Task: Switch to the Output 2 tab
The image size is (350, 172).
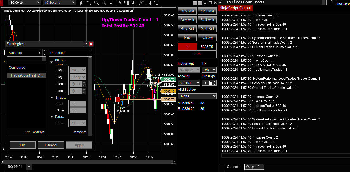Action: (254, 167)
